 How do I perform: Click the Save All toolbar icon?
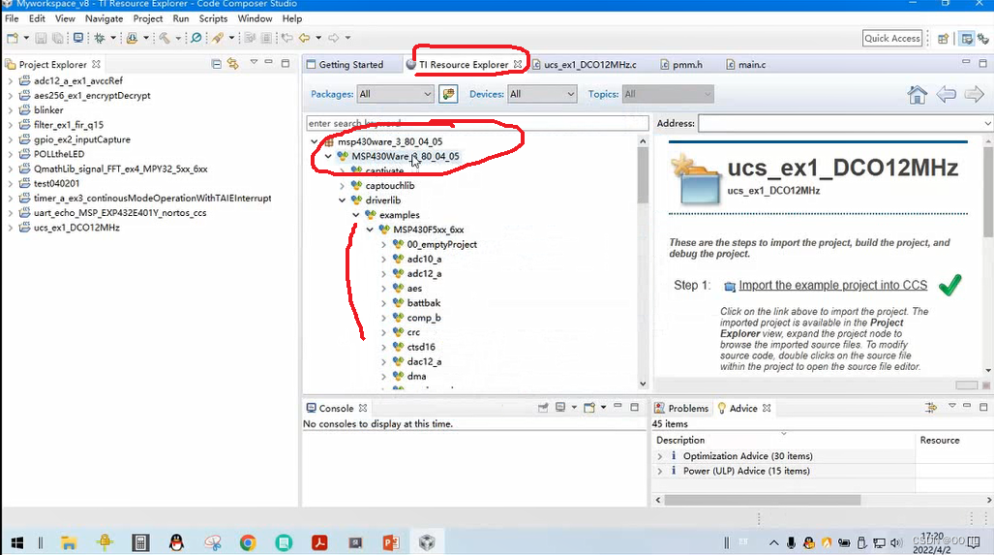pyautogui.click(x=58, y=38)
